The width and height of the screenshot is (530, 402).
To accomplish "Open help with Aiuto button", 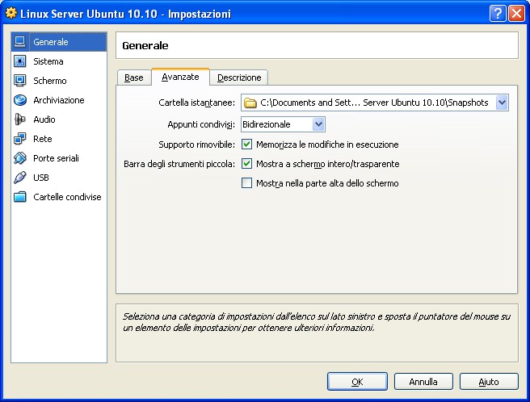I will coord(489,382).
